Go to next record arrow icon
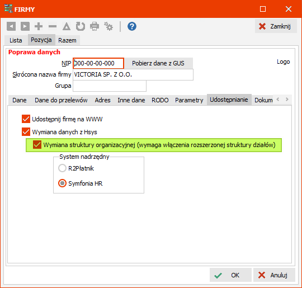 click(x=25, y=26)
